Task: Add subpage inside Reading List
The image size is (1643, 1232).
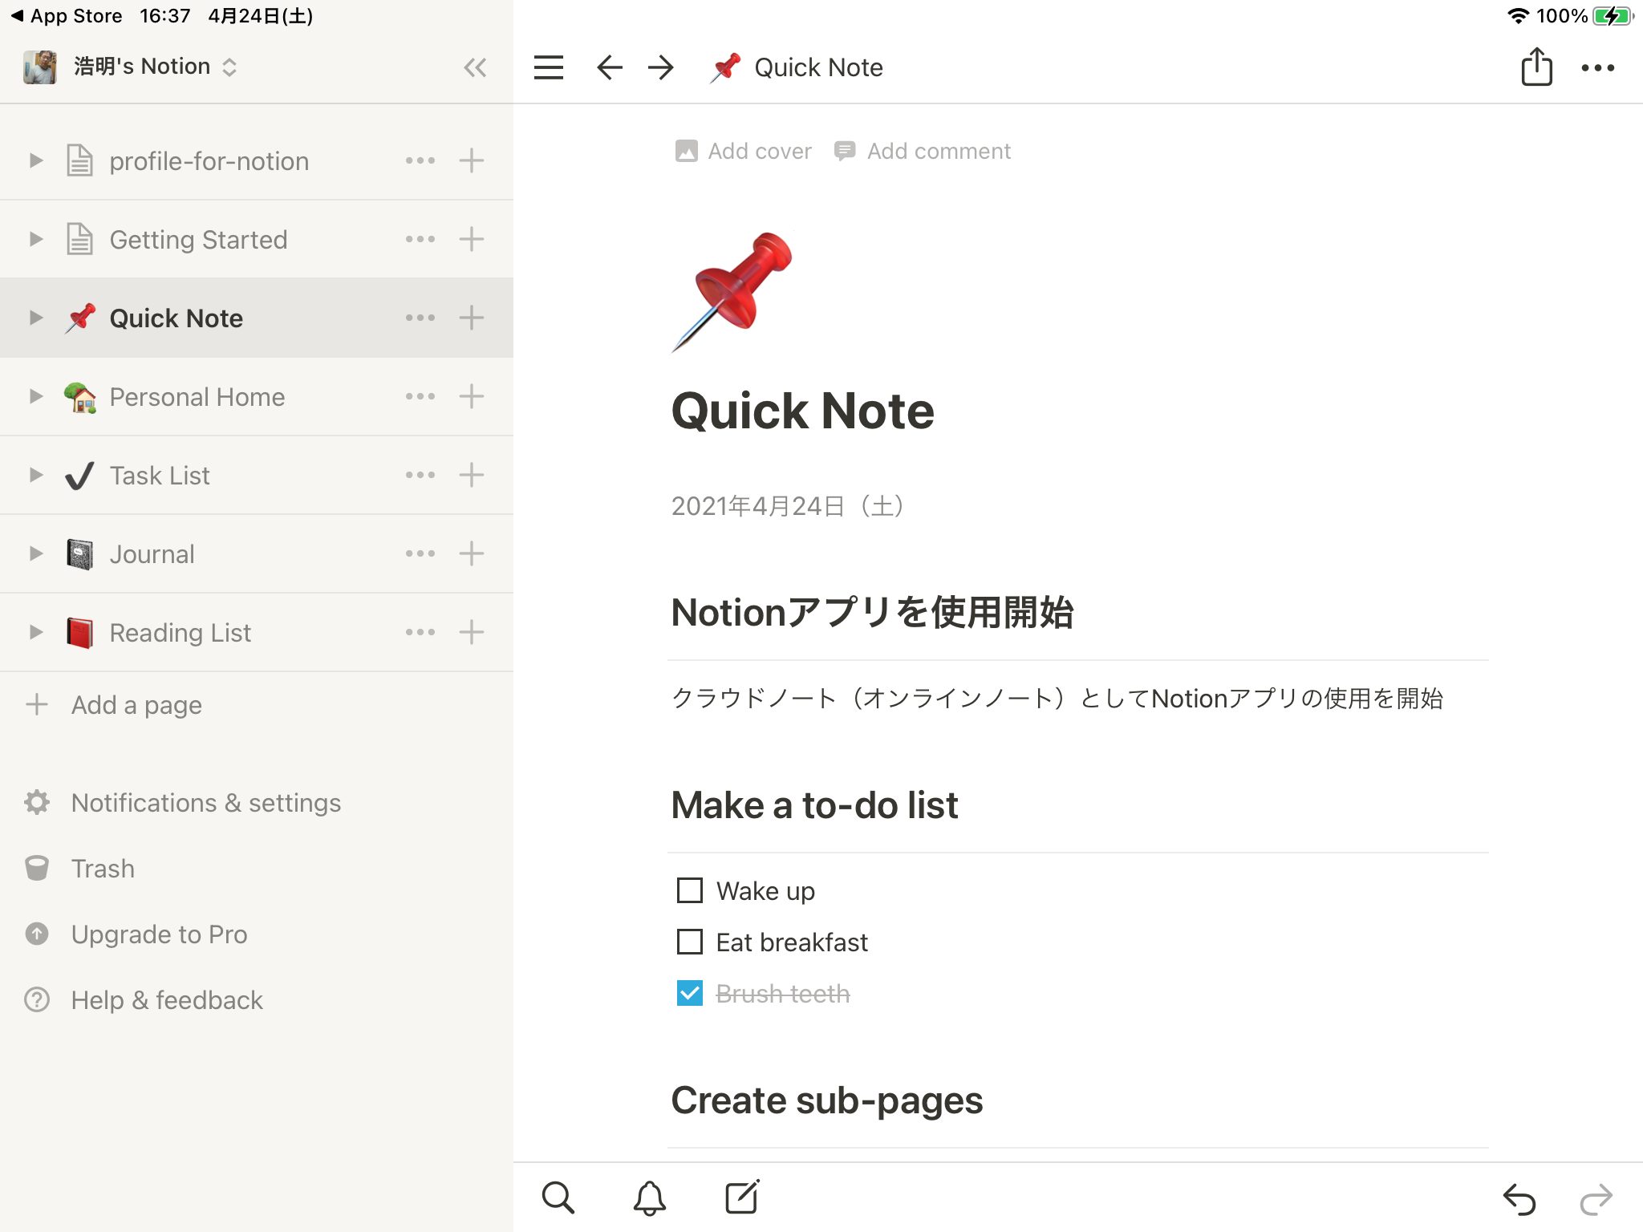Action: click(472, 632)
